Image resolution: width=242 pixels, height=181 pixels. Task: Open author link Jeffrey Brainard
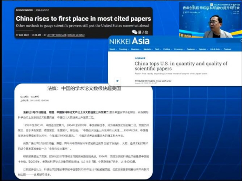pos(57,35)
